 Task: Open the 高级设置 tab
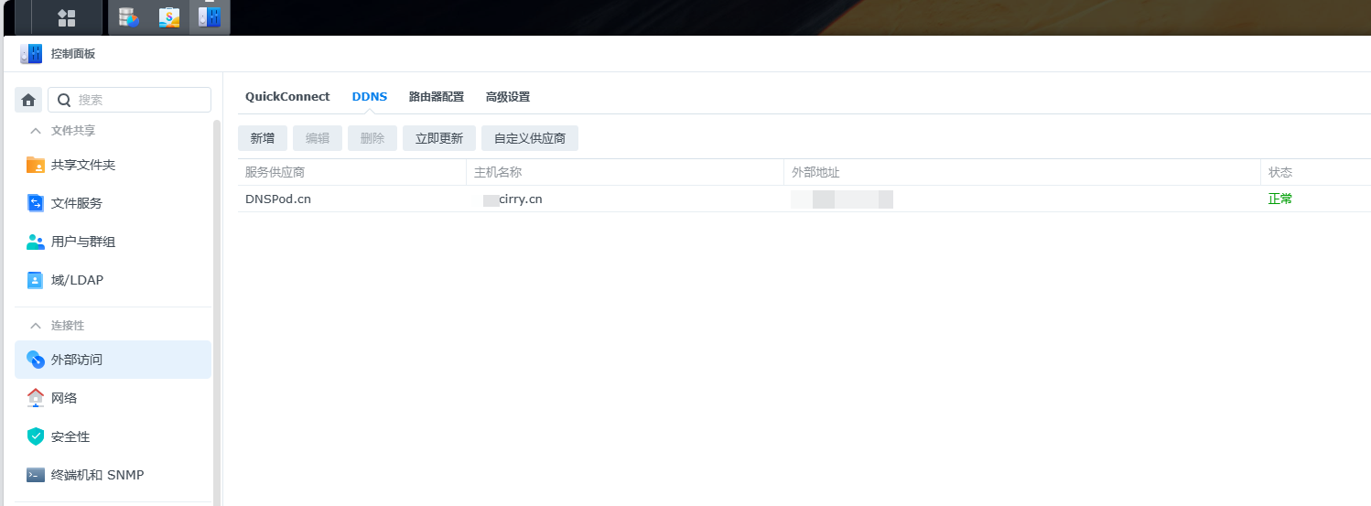click(507, 97)
